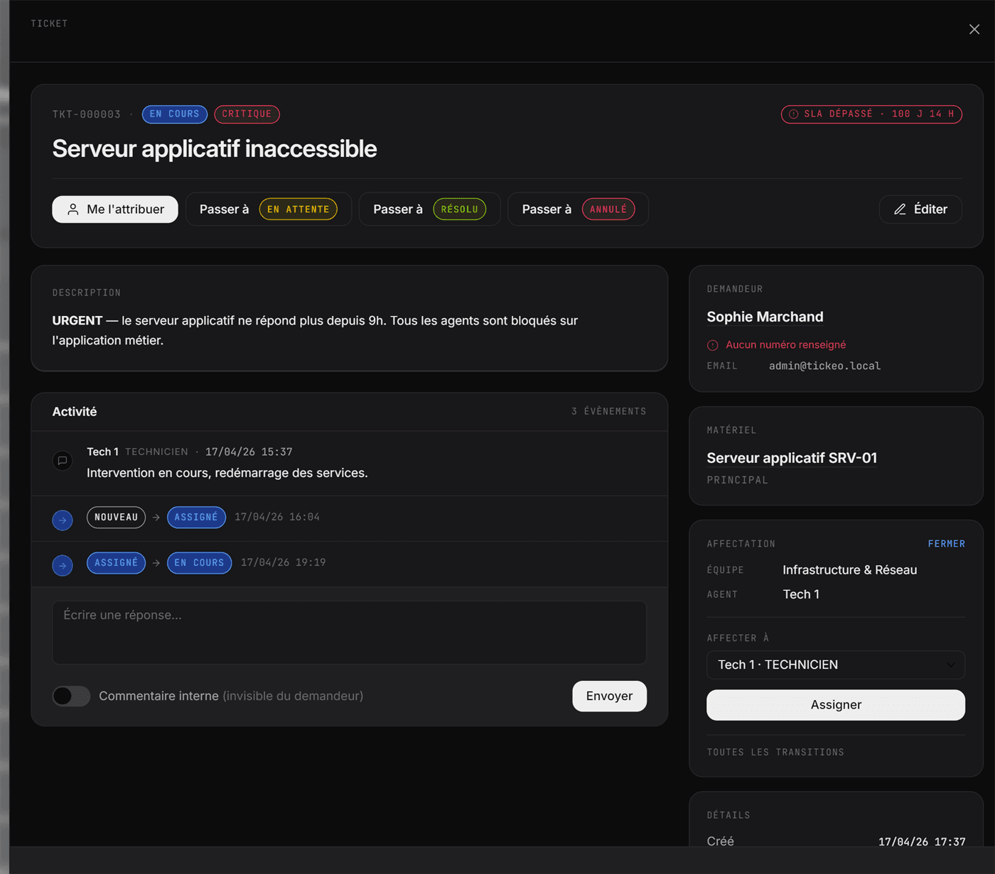
Task: Click ticket ID TKT-000003
Action: point(87,114)
